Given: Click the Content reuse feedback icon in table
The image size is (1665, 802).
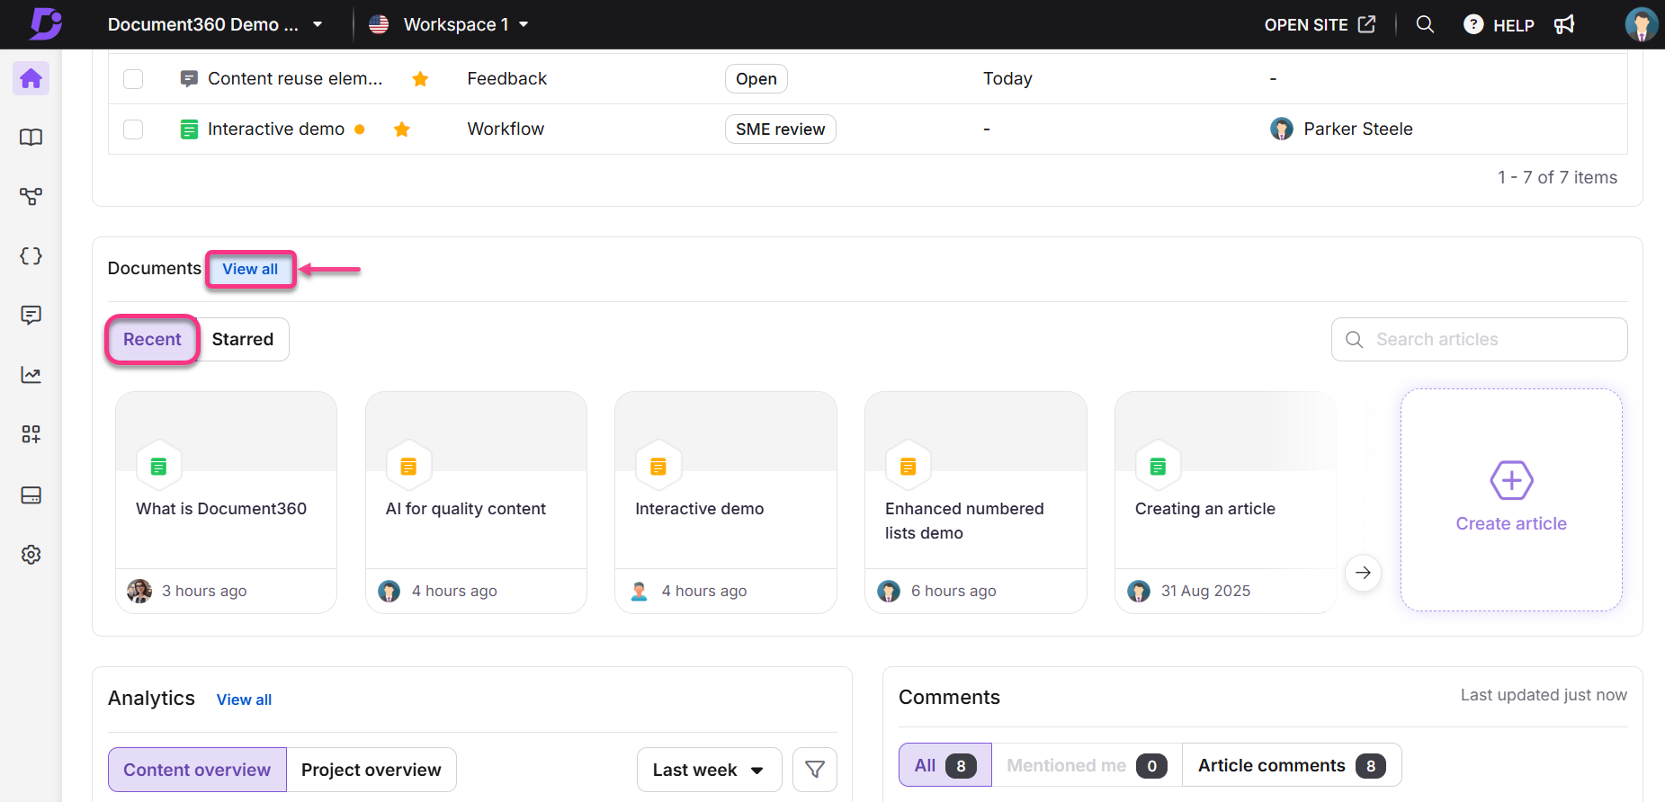Looking at the screenshot, I should [189, 79].
